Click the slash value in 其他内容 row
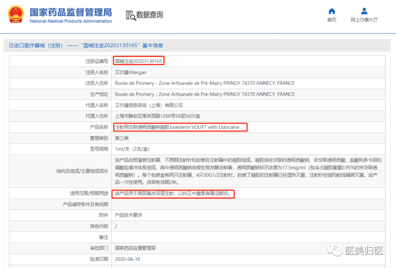 coord(116,226)
